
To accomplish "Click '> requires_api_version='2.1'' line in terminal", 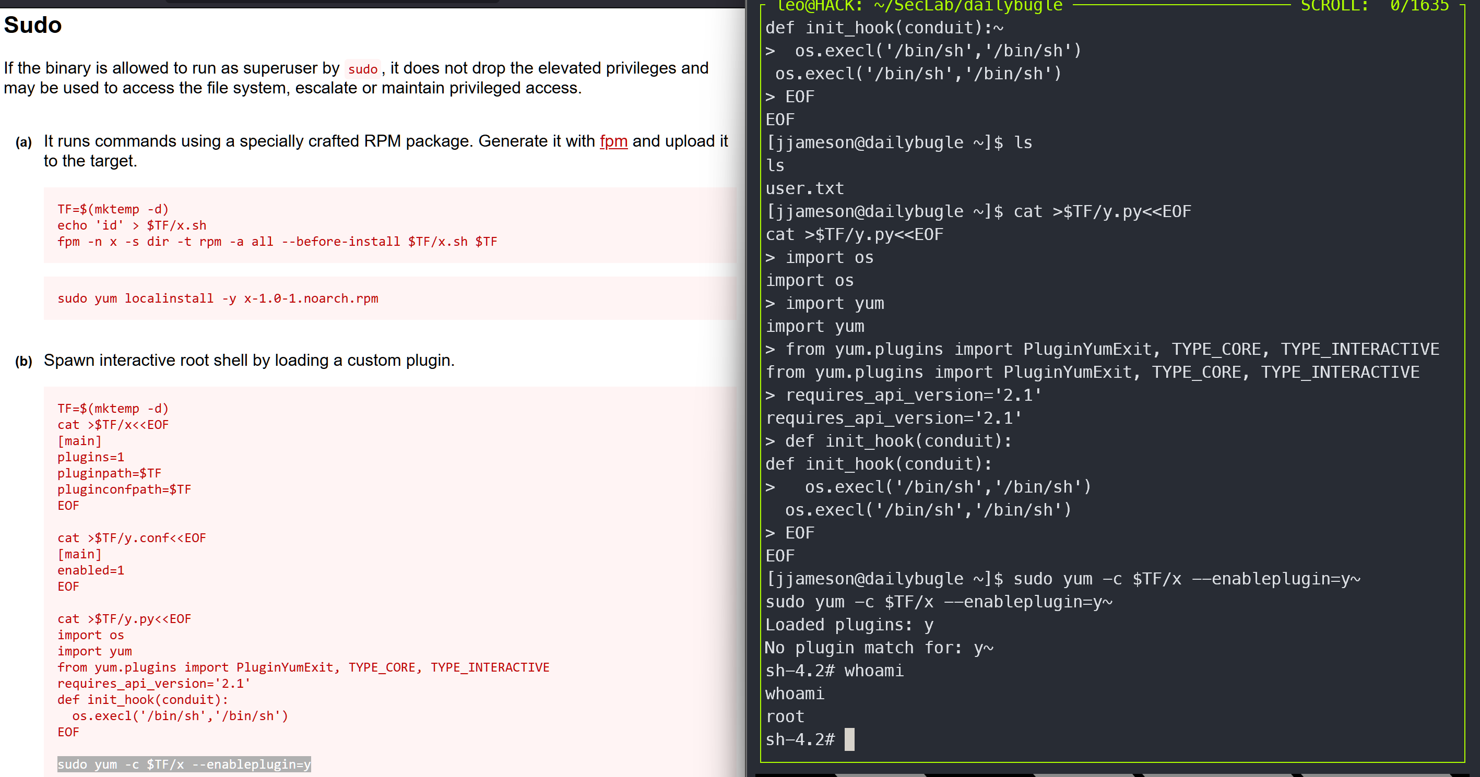I will pos(904,395).
